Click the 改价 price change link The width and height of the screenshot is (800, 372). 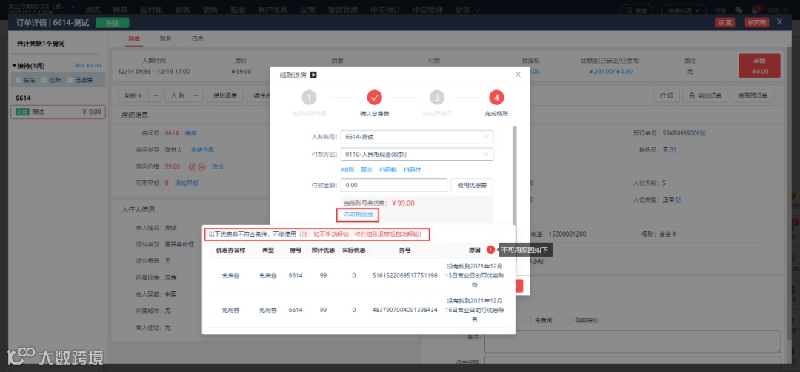(217, 166)
